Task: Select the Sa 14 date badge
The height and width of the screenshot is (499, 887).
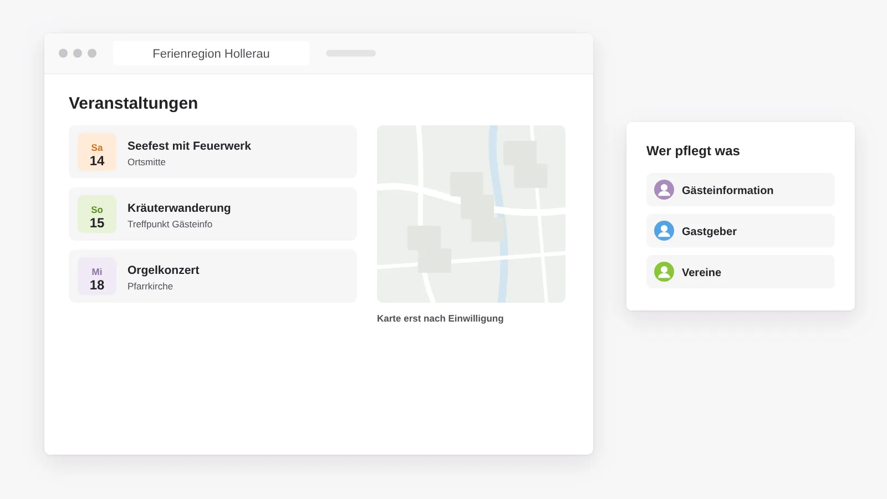Action: click(x=97, y=152)
